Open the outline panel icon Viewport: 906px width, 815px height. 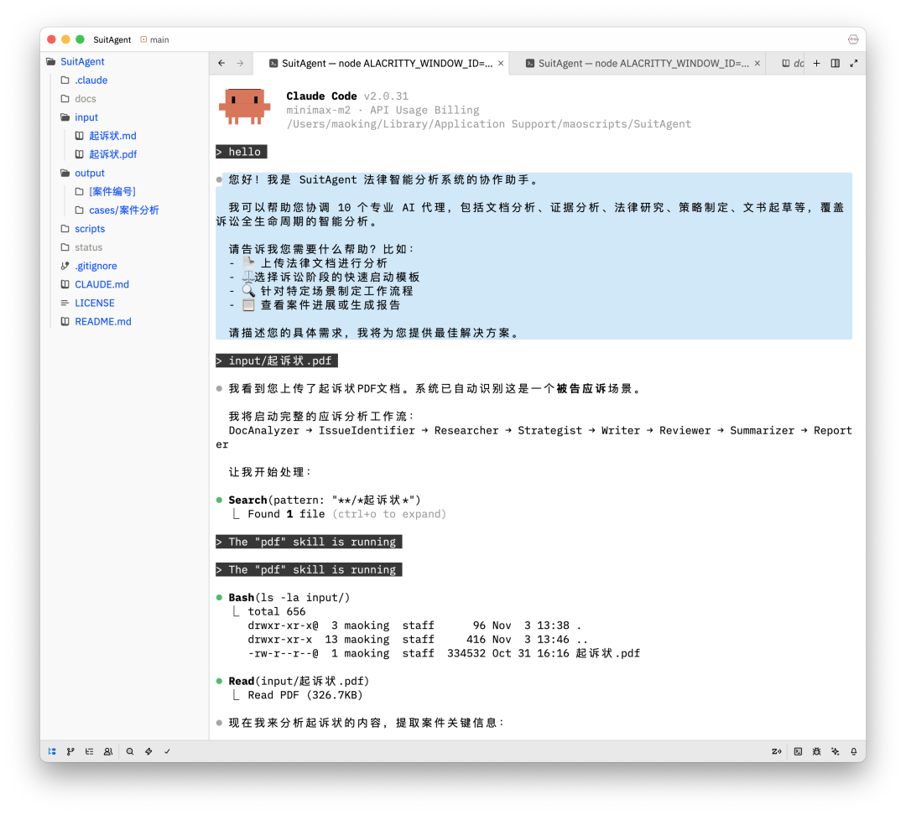(89, 751)
